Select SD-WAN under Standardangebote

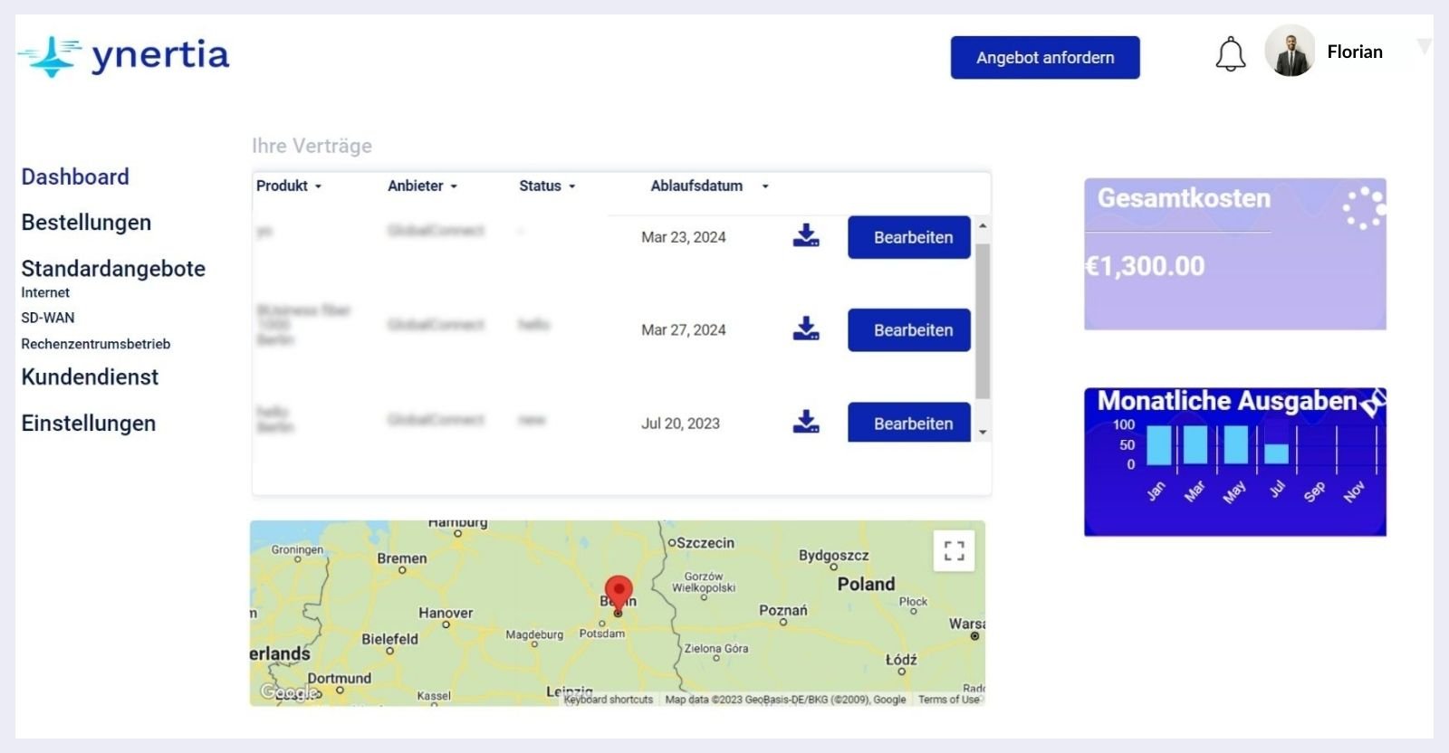(48, 318)
